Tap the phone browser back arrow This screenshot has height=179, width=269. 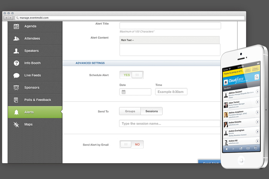pyautogui.click(x=226, y=149)
